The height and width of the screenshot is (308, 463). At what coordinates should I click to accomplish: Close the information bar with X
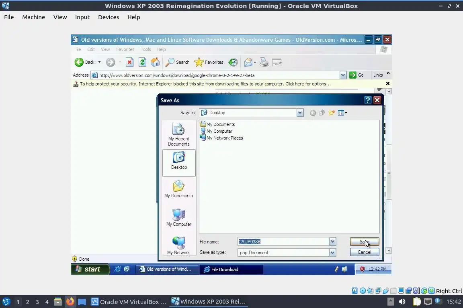388,84
